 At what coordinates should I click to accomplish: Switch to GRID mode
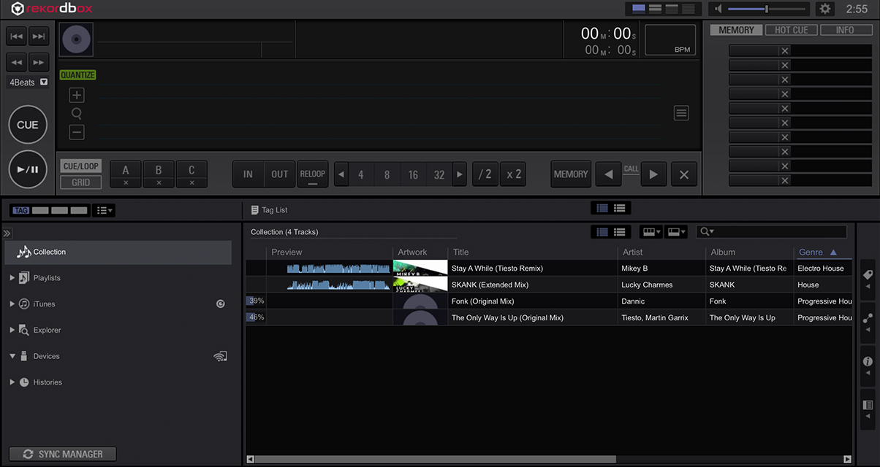point(80,182)
